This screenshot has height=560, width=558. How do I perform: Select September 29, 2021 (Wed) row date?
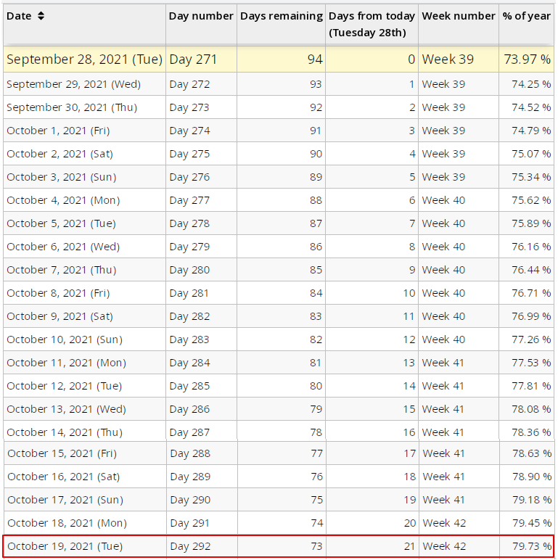[x=73, y=84]
